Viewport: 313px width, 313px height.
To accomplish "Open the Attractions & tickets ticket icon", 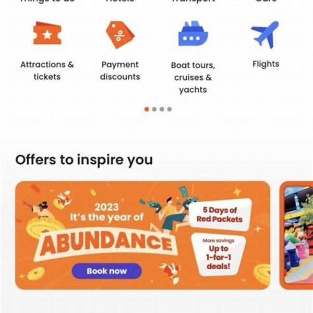I will coord(47,33).
